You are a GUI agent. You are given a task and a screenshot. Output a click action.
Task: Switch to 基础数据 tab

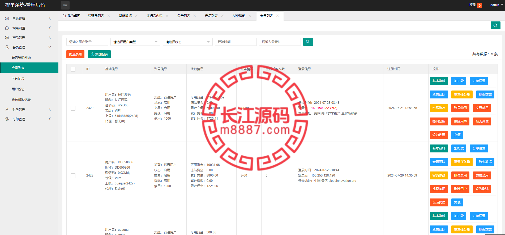pos(125,16)
